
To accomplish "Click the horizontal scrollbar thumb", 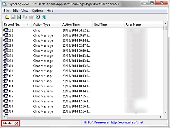I will click(34, 117).
